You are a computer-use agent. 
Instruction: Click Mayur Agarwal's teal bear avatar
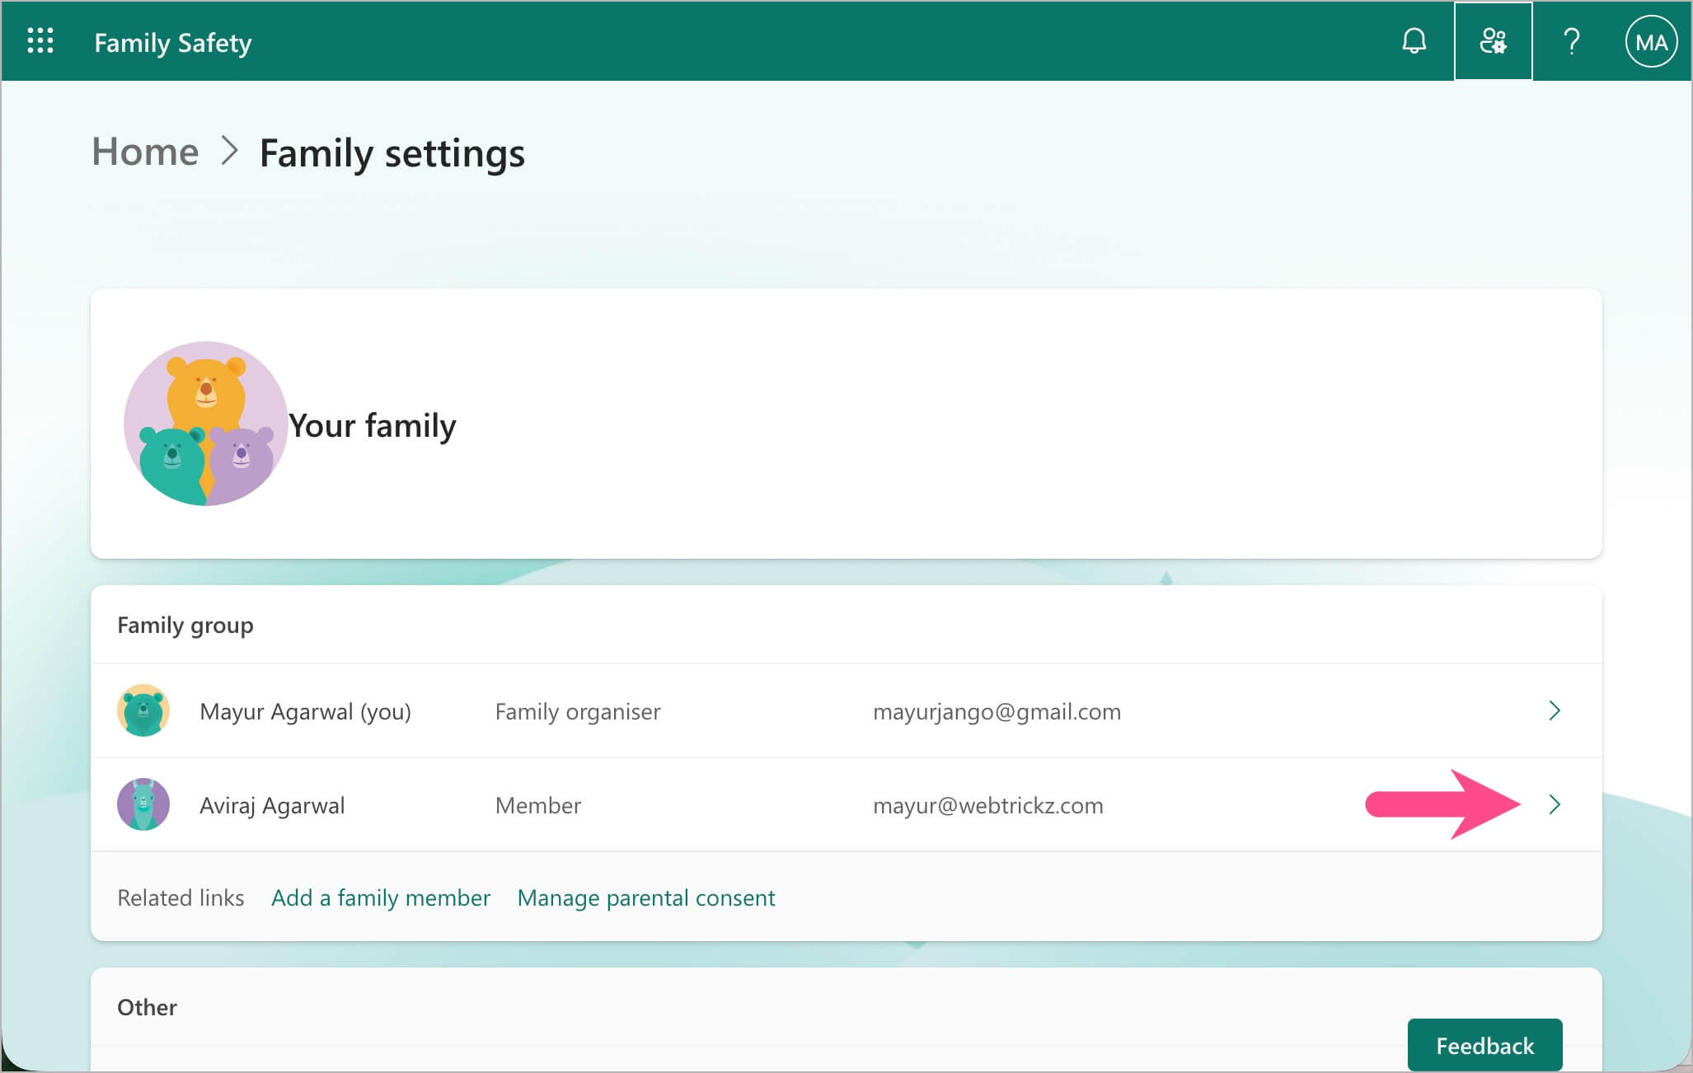[x=143, y=710]
